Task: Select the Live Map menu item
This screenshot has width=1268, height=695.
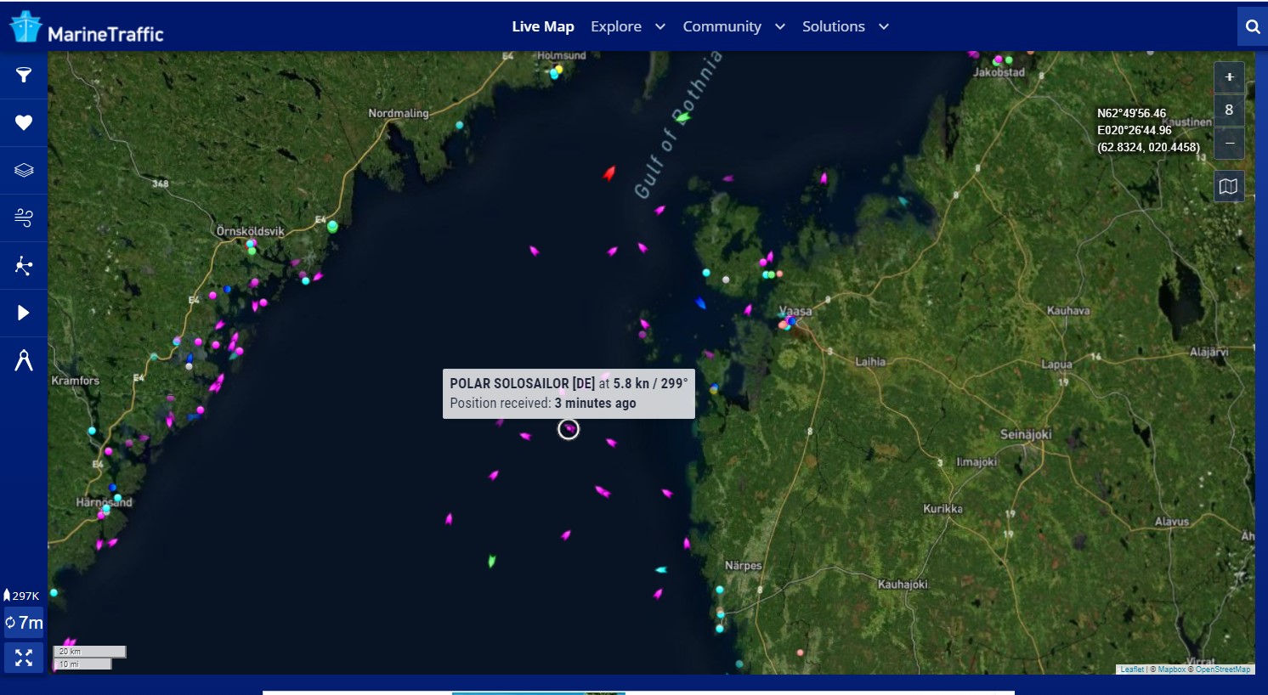Action: coord(542,26)
